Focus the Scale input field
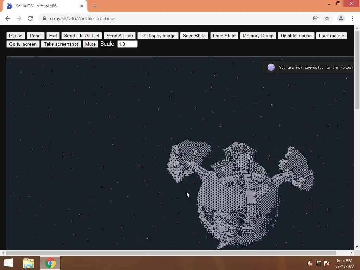This screenshot has width=360, height=270. [127, 44]
